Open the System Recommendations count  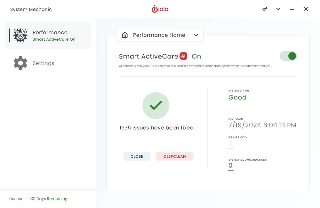pos(231,166)
